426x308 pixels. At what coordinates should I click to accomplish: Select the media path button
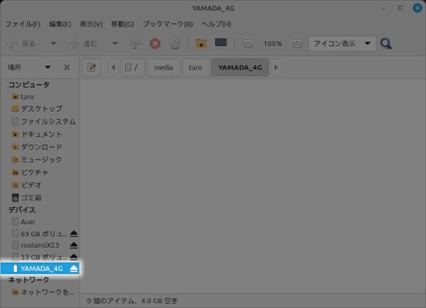pyautogui.click(x=163, y=67)
